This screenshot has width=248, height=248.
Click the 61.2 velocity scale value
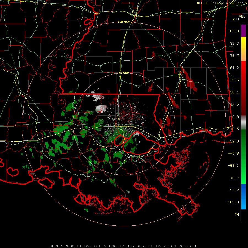click(x=234, y=68)
